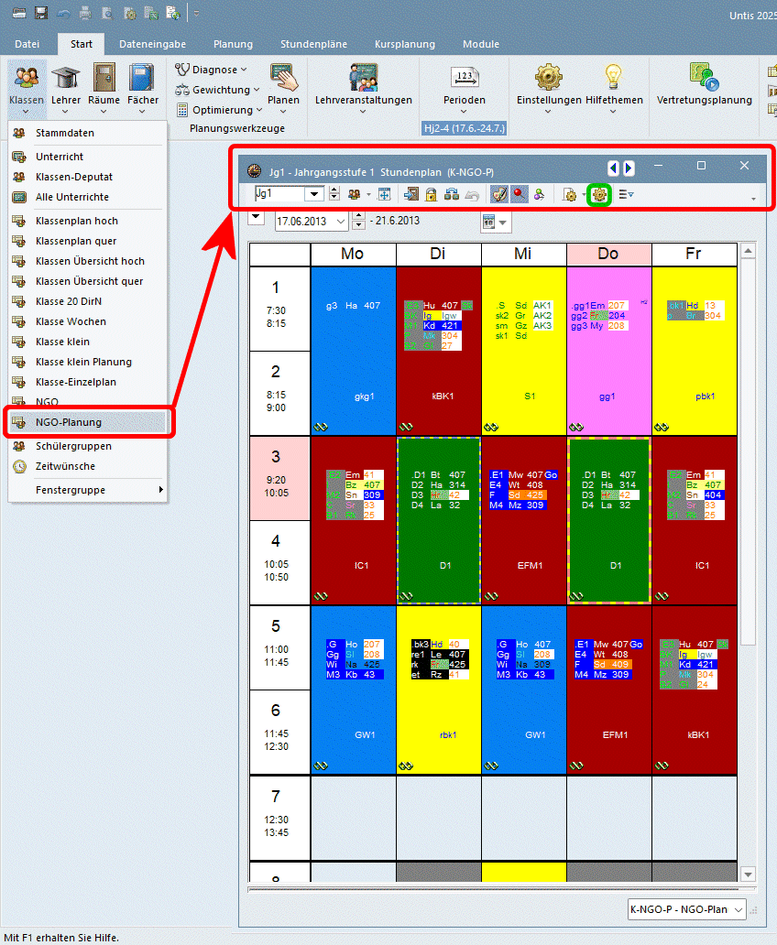Select NGO-Planung in the Klassen menu
Viewport: 777px width, 945px height.
88,422
